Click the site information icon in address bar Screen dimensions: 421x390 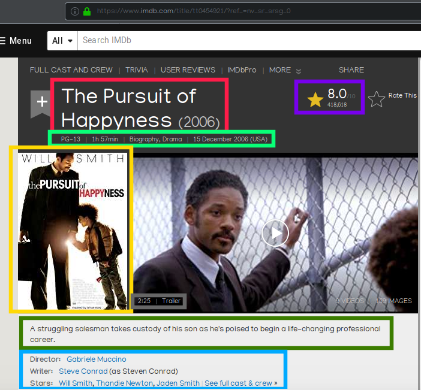pos(74,11)
